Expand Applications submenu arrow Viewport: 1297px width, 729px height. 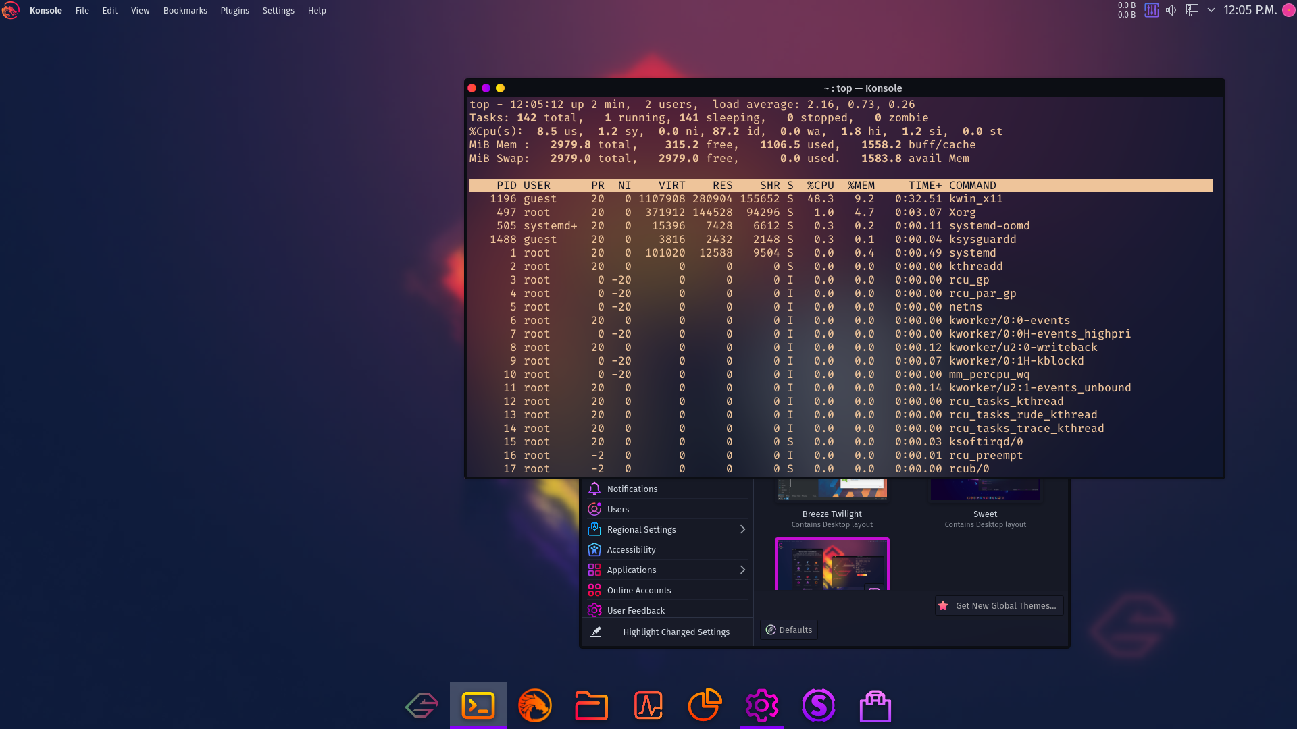(742, 570)
